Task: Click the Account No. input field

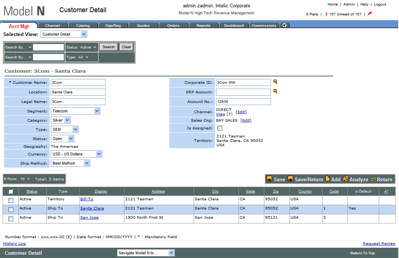Action: tap(243, 102)
